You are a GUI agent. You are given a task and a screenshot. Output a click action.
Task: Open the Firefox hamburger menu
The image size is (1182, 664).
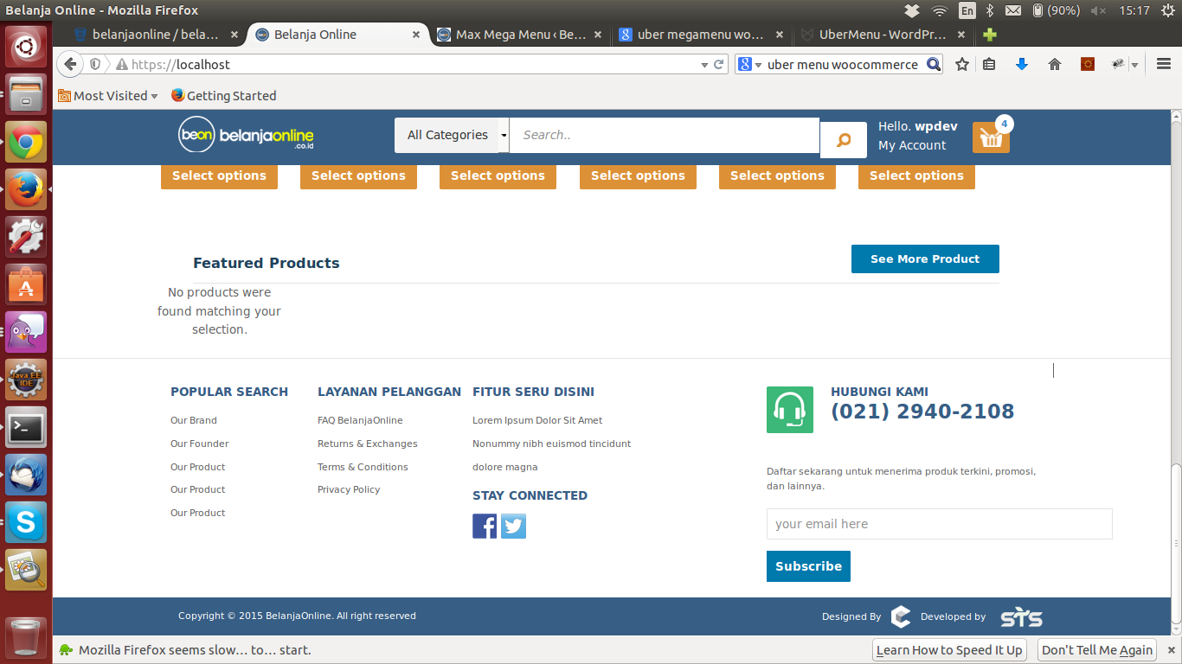[x=1164, y=64]
